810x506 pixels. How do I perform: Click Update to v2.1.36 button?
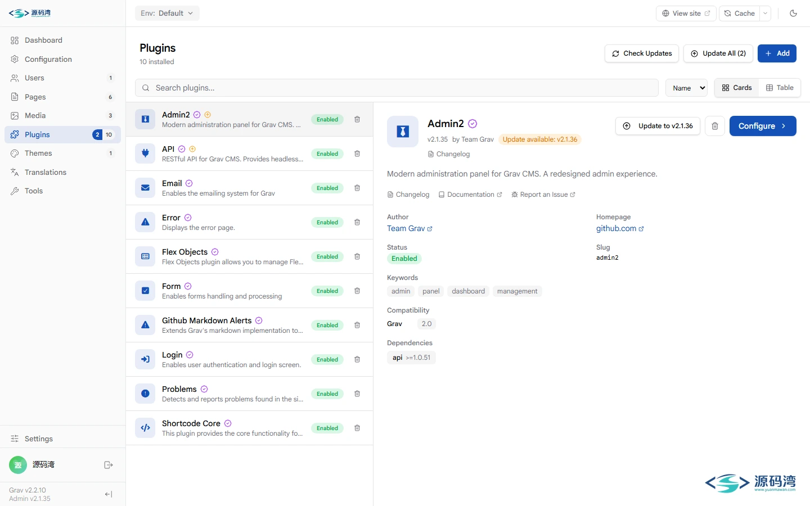click(x=658, y=126)
